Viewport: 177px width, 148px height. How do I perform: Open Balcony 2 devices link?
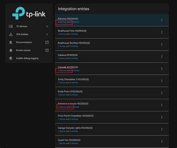click(x=62, y=22)
